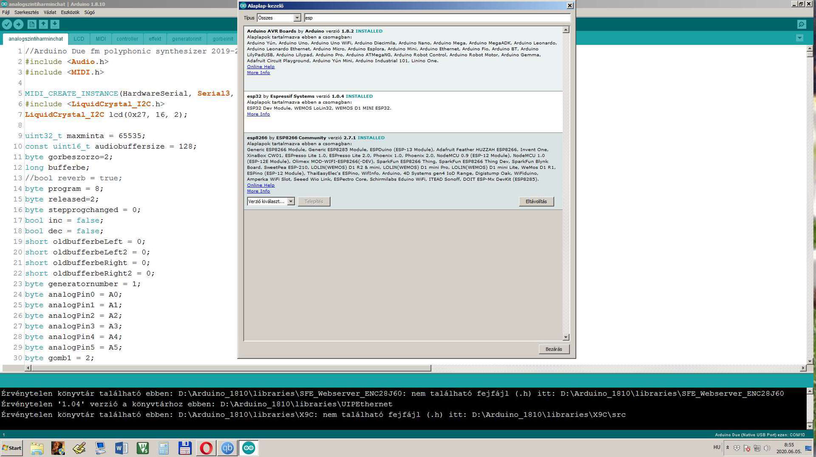Screen dimensions: 816x457
Task: Click the esp32 package title text
Action: [x=254, y=96]
